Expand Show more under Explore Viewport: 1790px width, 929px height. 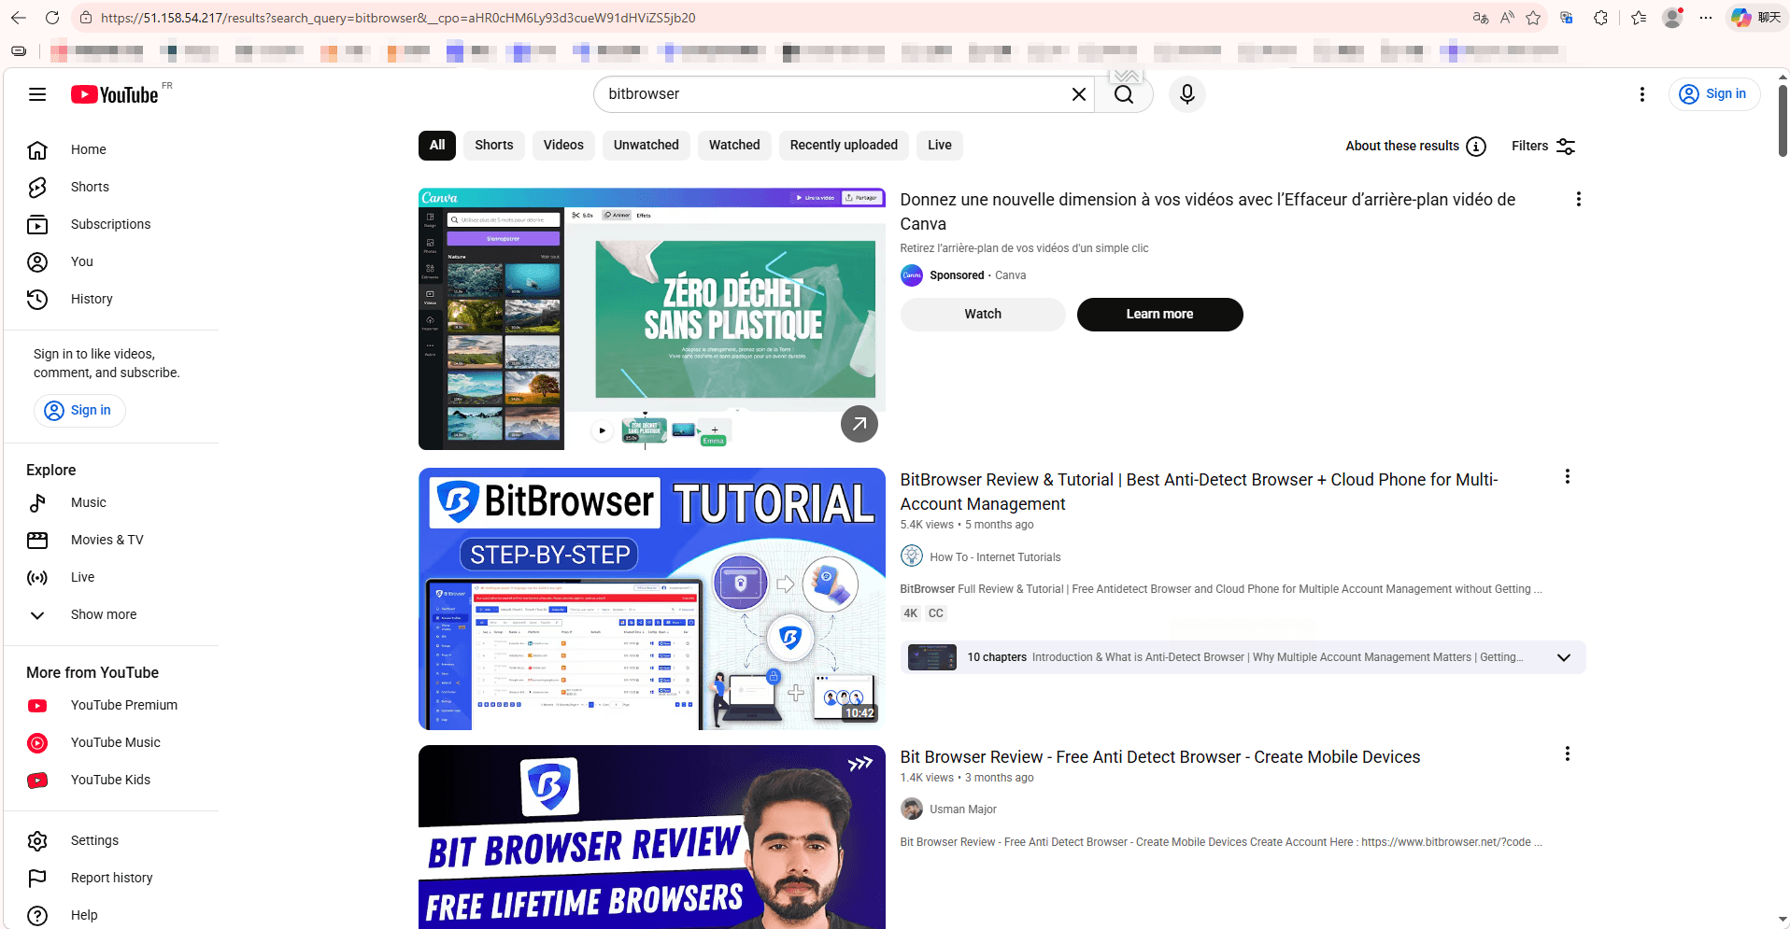103,614
